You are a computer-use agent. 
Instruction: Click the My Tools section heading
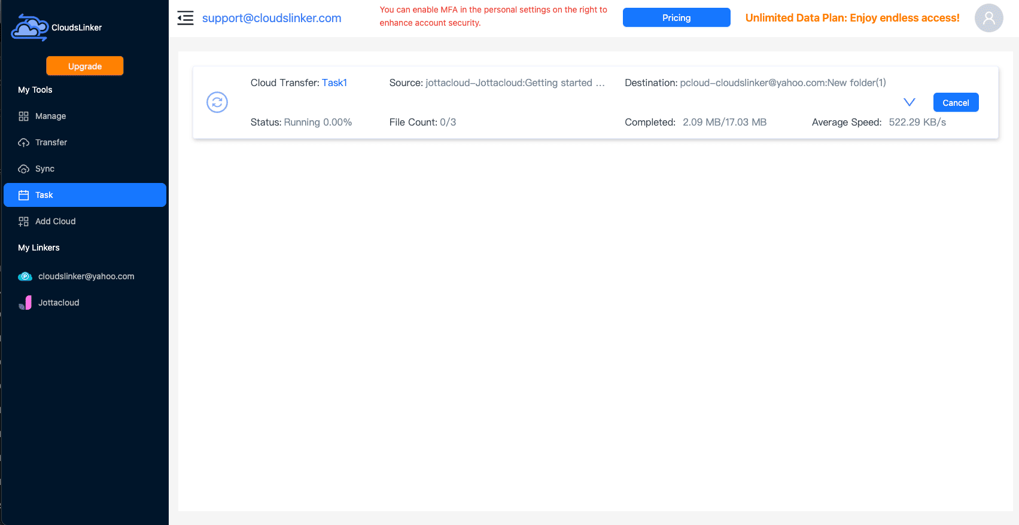pyautogui.click(x=35, y=90)
